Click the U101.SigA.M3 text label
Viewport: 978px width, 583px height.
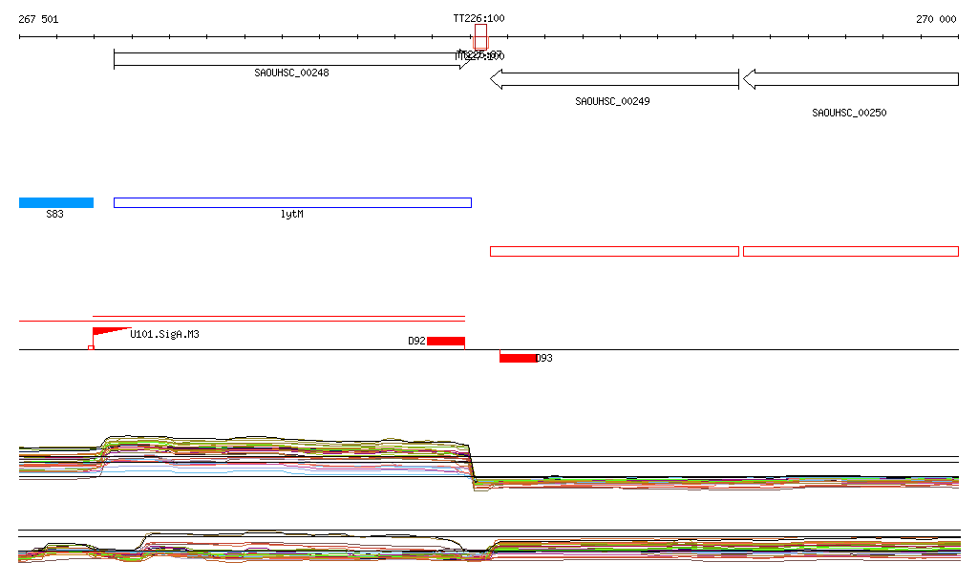point(164,335)
